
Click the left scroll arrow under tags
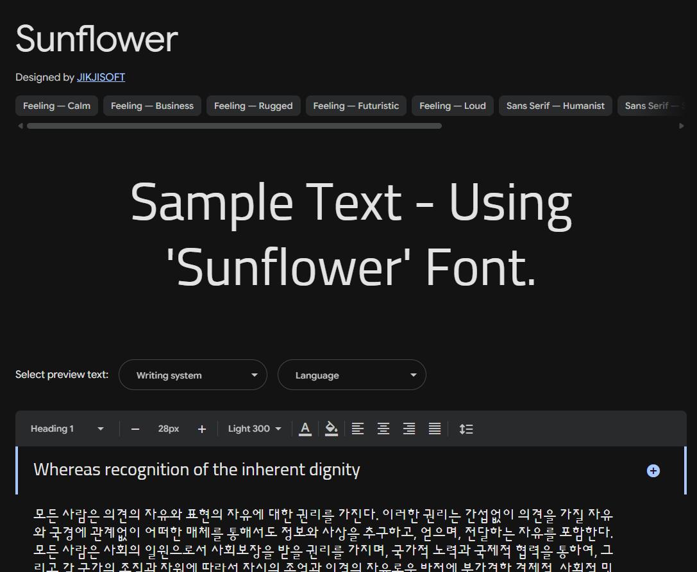click(x=20, y=126)
